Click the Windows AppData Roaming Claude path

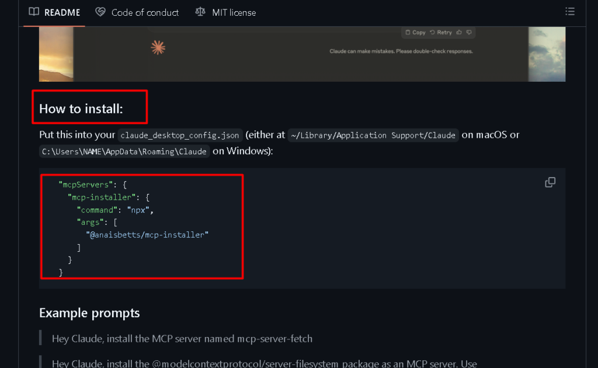[124, 151]
